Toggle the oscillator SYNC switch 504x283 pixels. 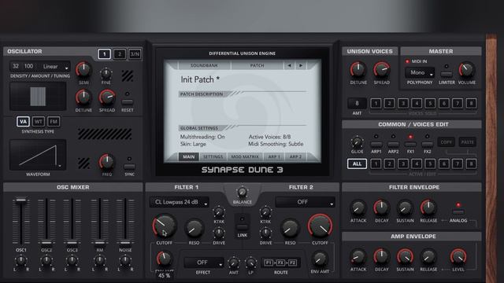click(x=129, y=167)
